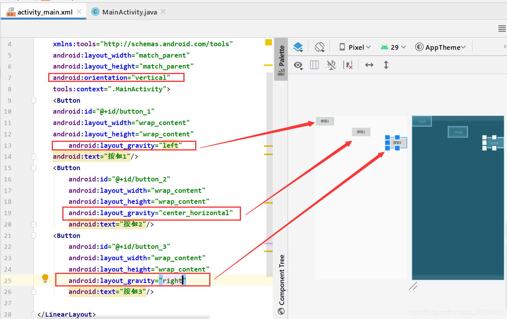Collapse the Button tag on line 21
The height and width of the screenshot is (319, 507).
click(34, 236)
